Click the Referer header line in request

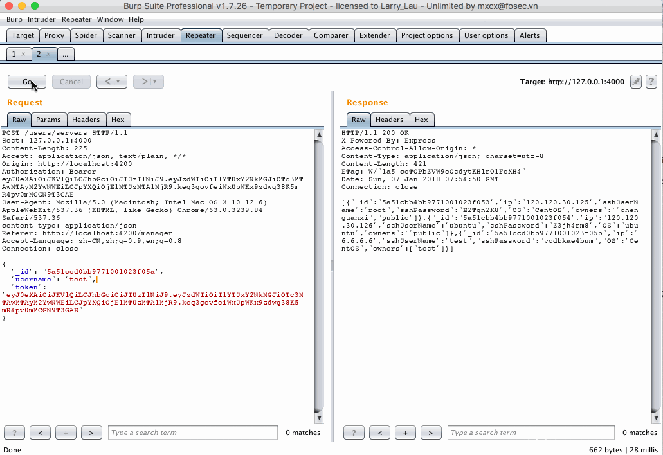tap(87, 233)
